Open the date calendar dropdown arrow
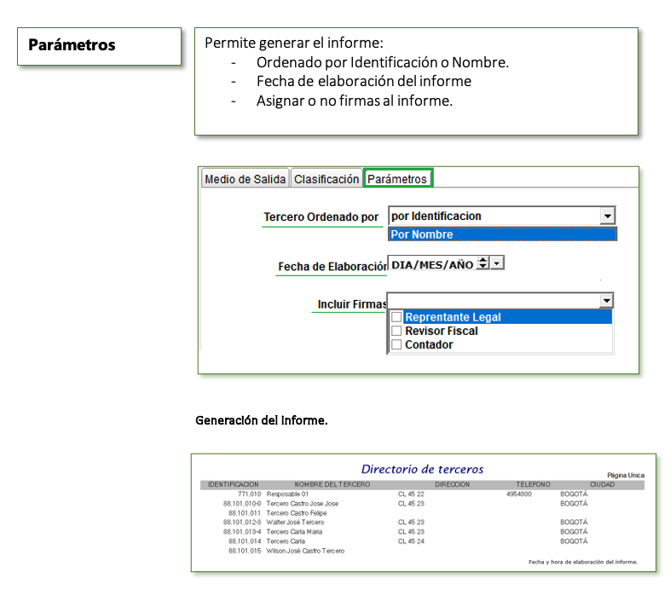The image size is (670, 595). (x=497, y=263)
